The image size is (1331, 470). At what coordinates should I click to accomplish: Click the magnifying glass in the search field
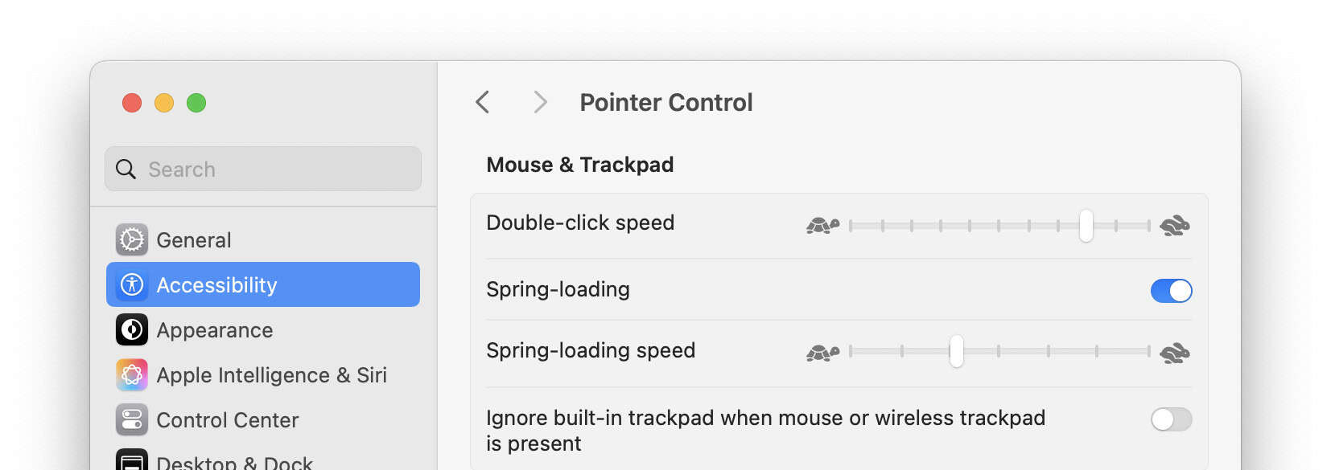pos(126,169)
